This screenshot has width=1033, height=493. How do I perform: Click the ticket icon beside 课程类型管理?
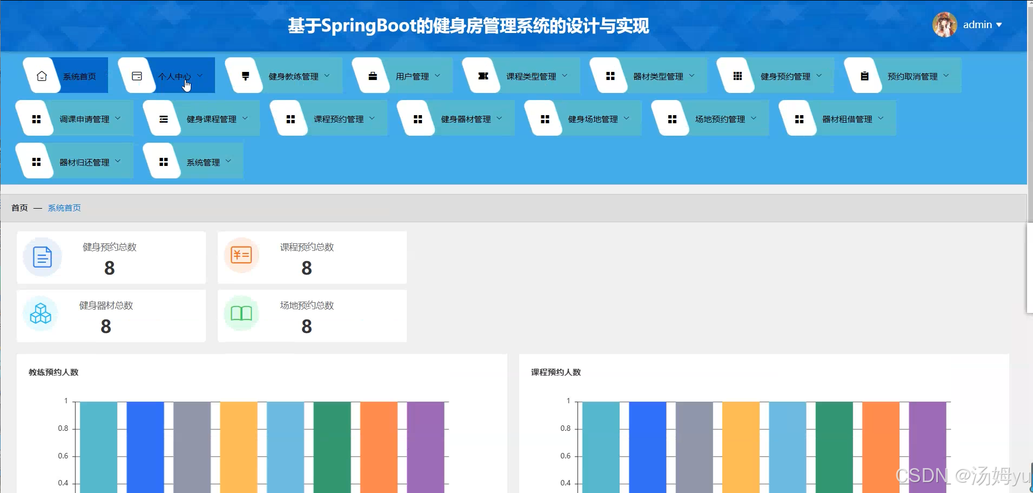point(484,76)
